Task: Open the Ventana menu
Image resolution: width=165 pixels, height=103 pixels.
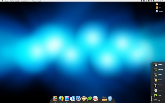Action: coord(34,1)
